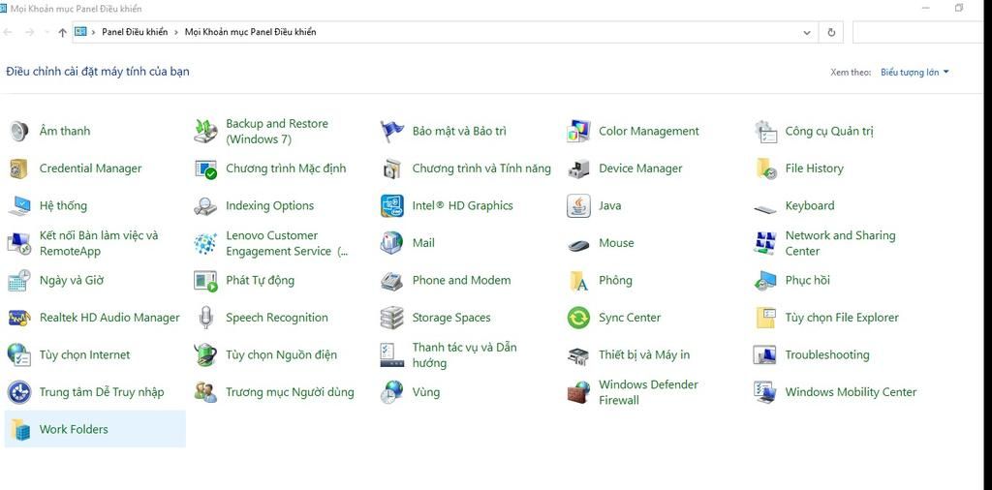The image size is (992, 490).
Task: Click the Lenovo Customer Engagement Service icon
Action: tap(205, 243)
